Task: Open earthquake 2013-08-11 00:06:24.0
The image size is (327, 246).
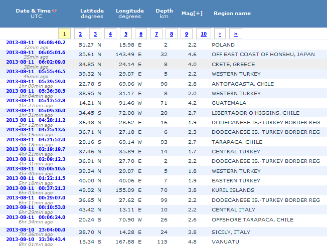Action: 36,217
